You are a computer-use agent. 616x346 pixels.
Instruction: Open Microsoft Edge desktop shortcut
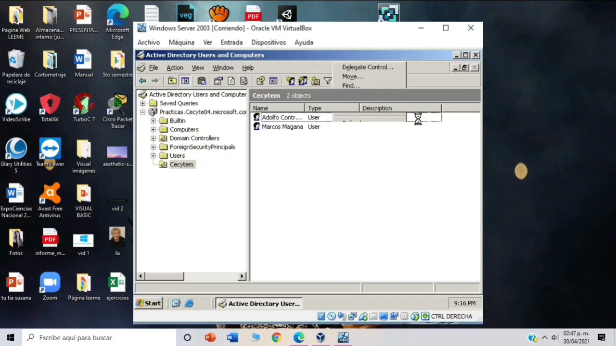tap(117, 22)
